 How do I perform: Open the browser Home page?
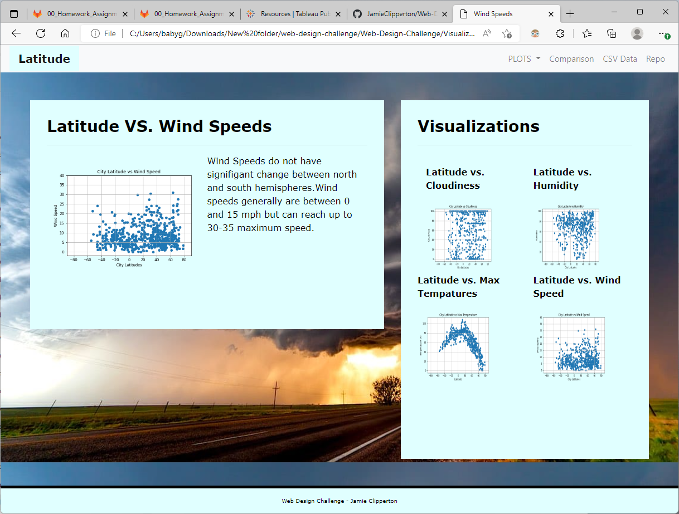(65, 33)
